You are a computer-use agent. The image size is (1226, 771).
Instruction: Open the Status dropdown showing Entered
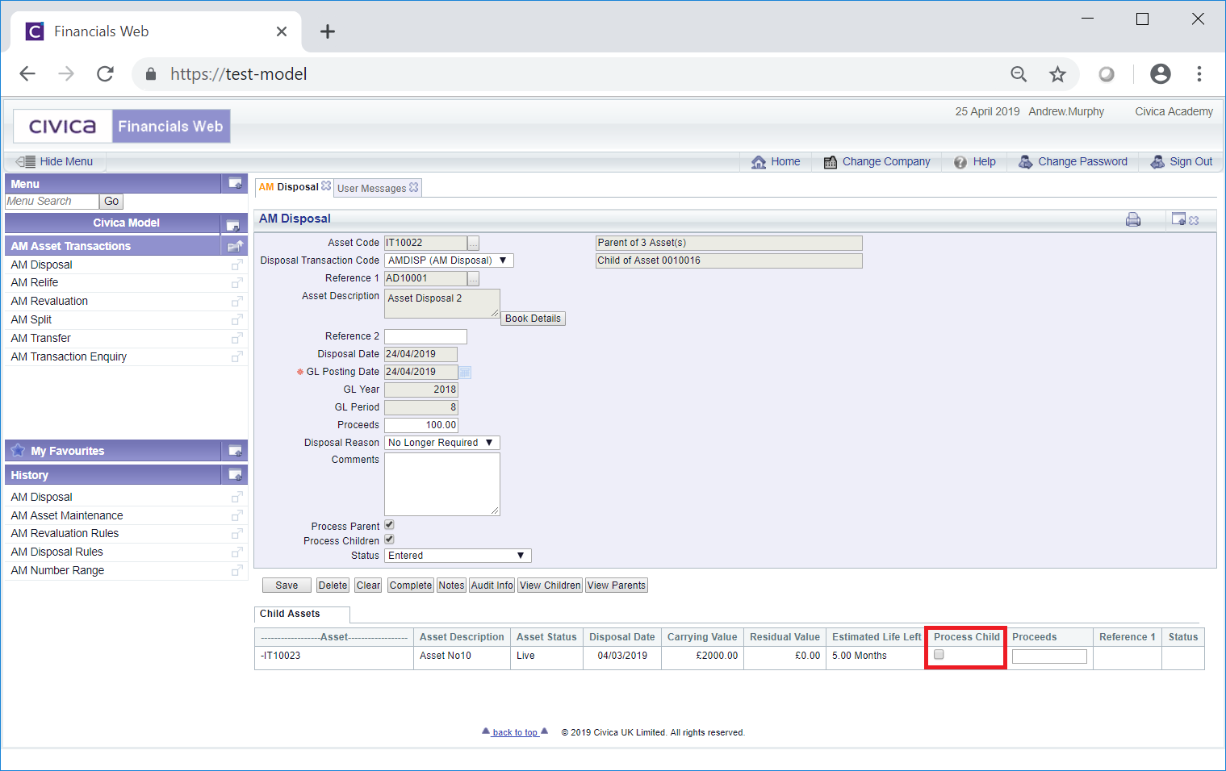point(457,556)
